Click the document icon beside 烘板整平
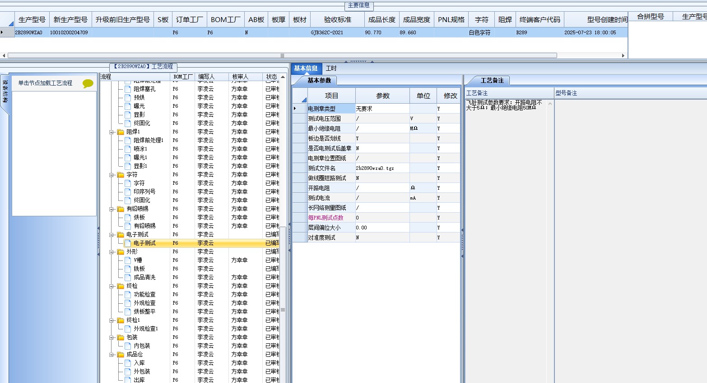 pyautogui.click(x=128, y=312)
